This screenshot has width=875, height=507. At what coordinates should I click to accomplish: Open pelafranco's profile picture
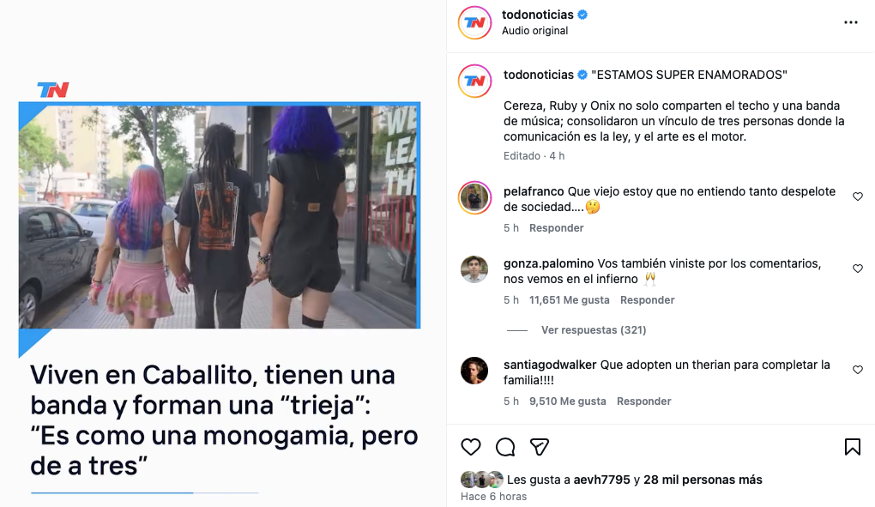click(x=474, y=197)
